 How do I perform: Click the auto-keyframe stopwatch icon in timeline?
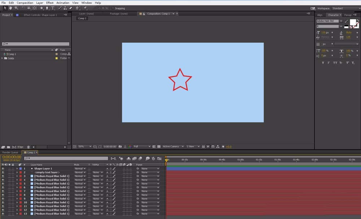(153, 158)
